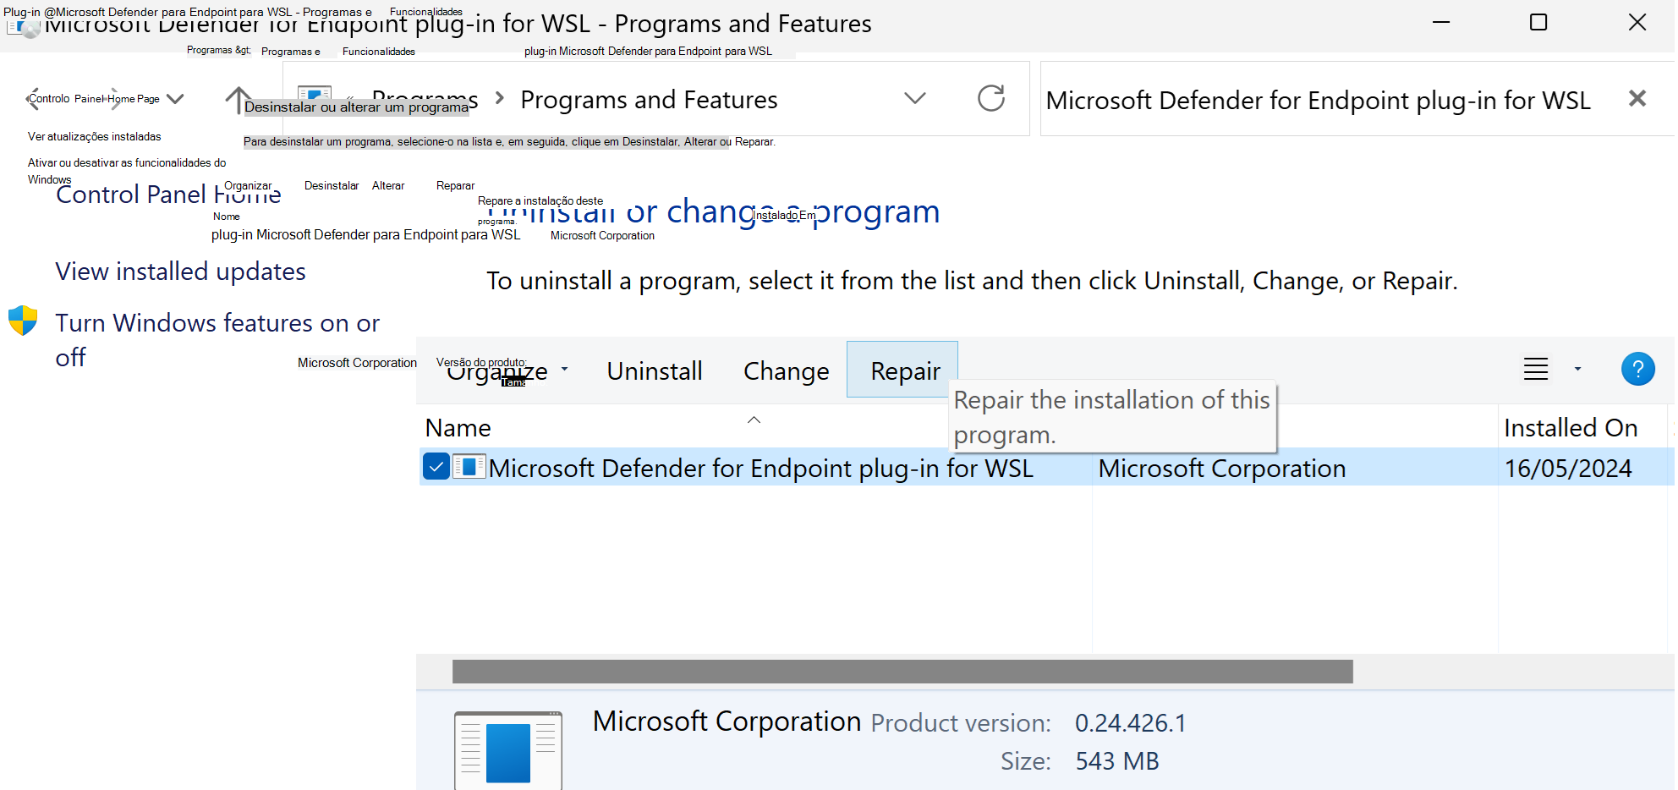This screenshot has width=1678, height=790.
Task: Select Programs and Features breadcrumb
Action: [649, 100]
